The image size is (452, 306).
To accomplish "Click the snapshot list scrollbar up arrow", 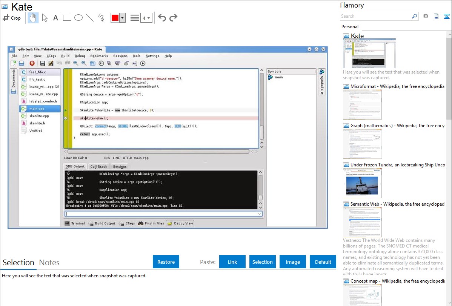I will pos(449,35).
